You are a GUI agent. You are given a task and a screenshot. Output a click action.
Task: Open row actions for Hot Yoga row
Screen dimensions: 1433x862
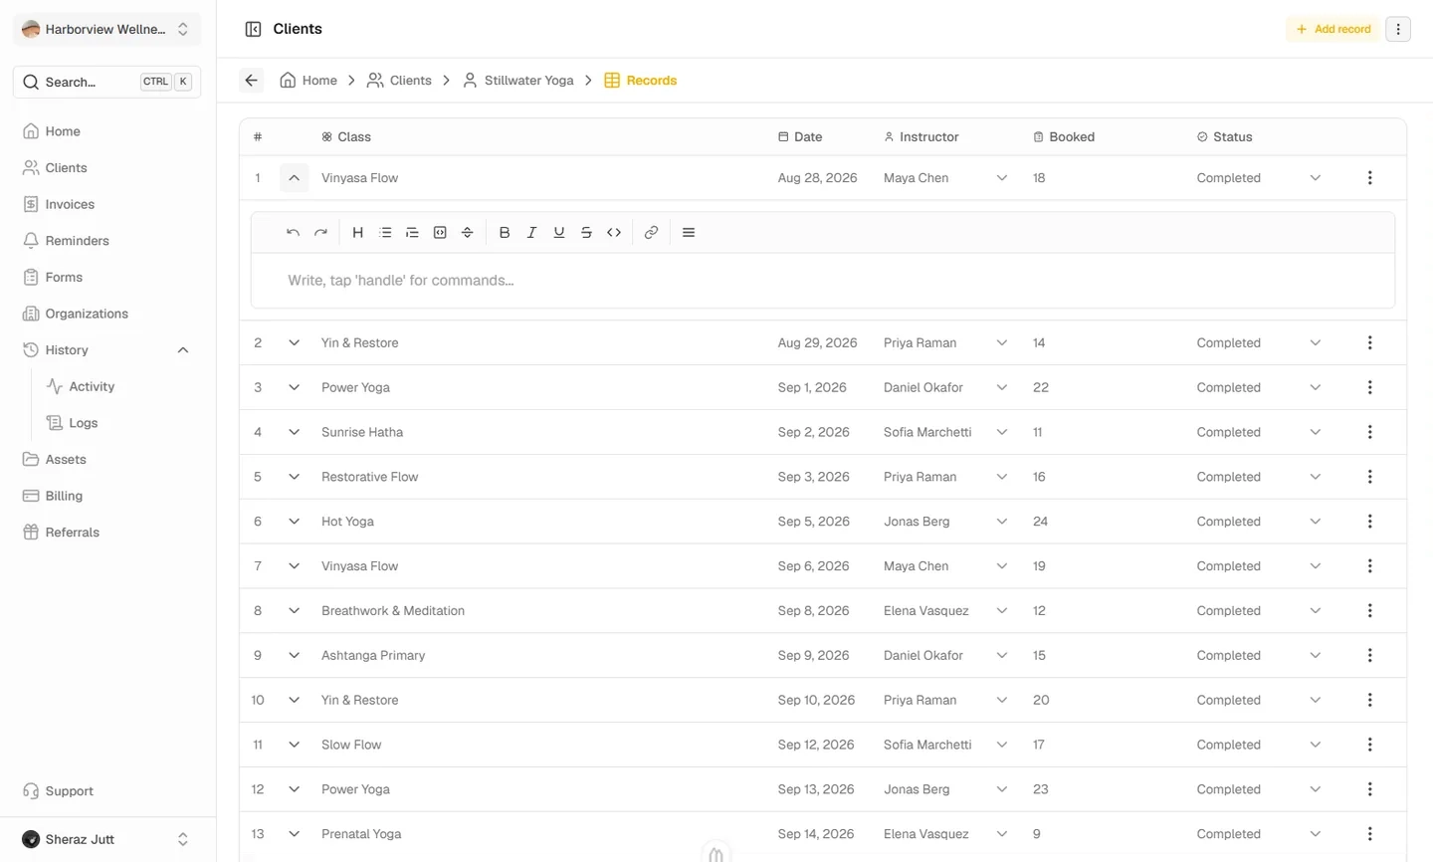pyautogui.click(x=1370, y=522)
